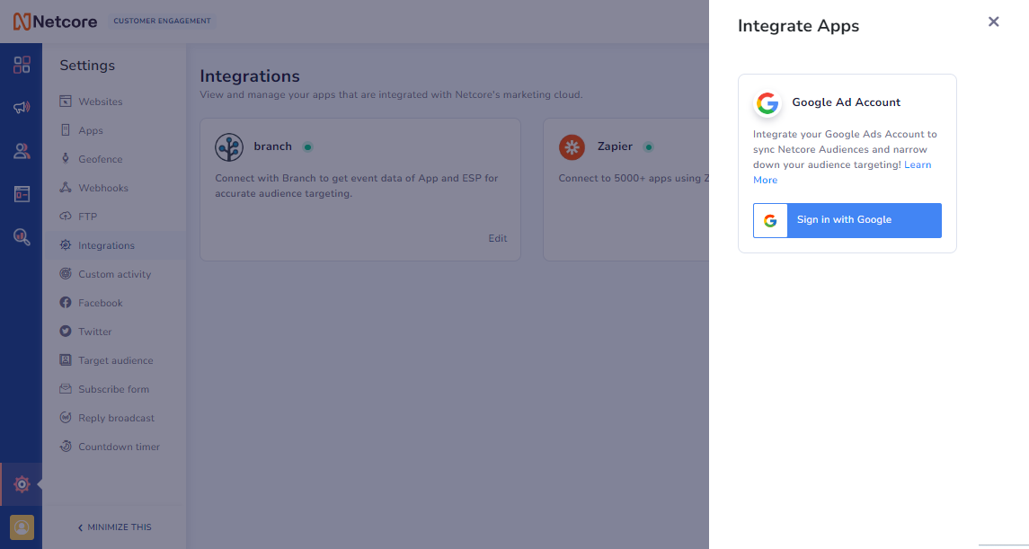The image size is (1029, 549).
Task: Open the audience users icon in sidebar
Action: click(x=22, y=151)
